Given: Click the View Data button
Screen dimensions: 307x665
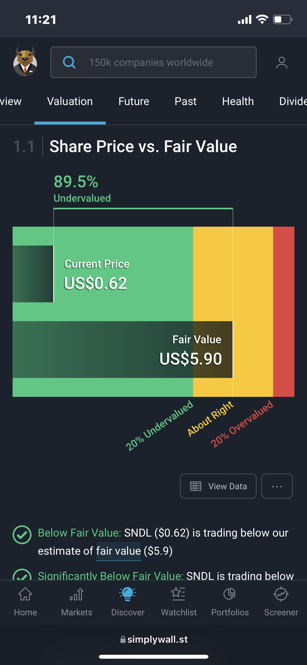Looking at the screenshot, I should pos(218,486).
